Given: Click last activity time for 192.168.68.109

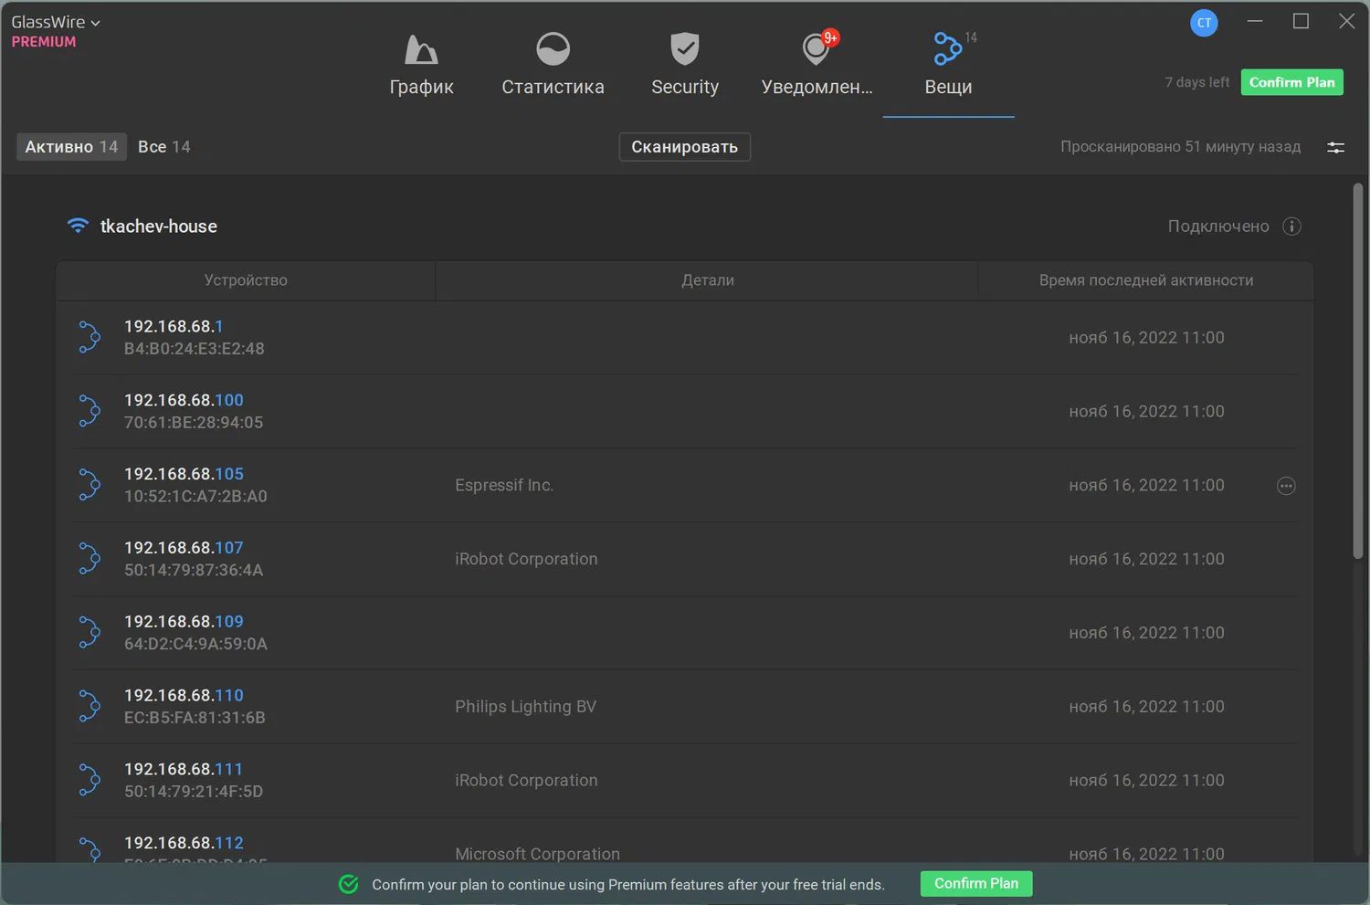Looking at the screenshot, I should tap(1146, 633).
